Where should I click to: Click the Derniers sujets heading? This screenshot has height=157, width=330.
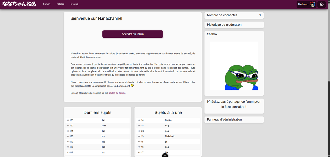97,113
